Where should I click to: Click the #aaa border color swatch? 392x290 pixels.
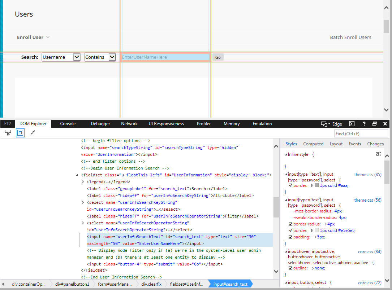pyautogui.click(x=317, y=185)
